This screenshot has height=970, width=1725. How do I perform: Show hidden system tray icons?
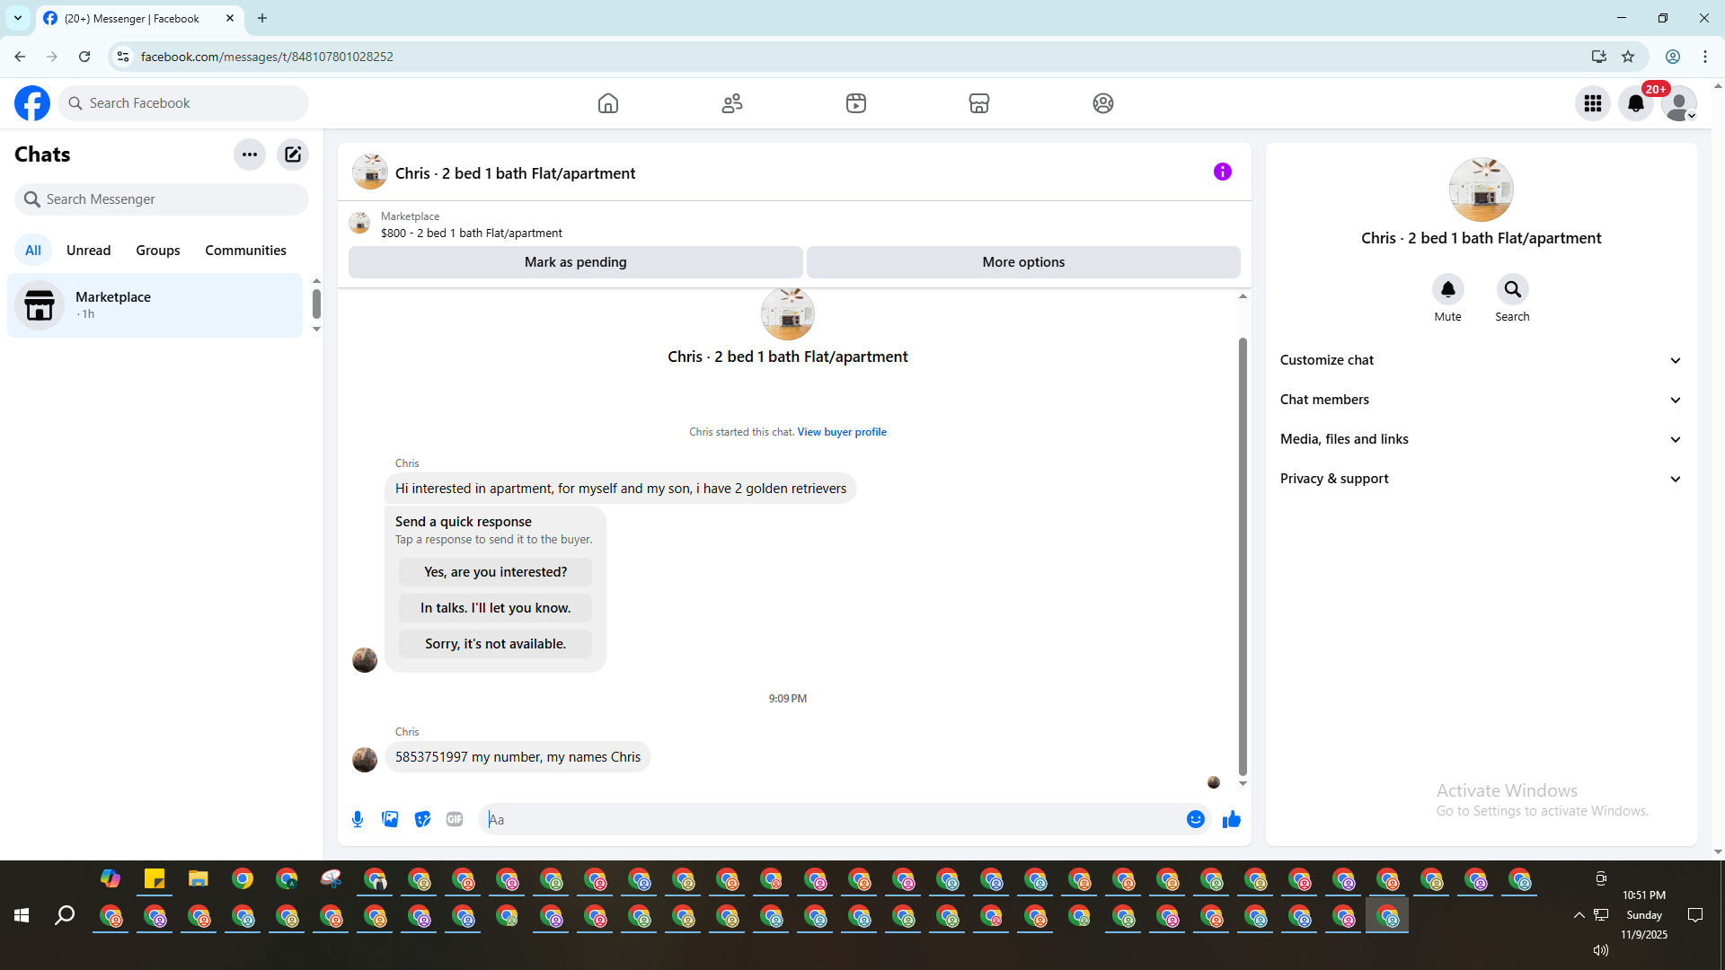[1579, 915]
